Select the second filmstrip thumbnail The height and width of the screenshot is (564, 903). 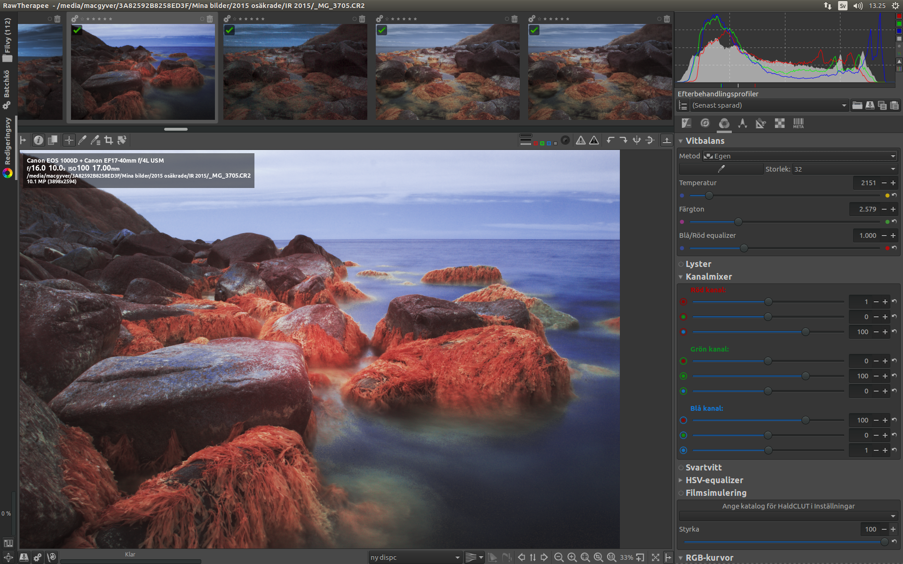[143, 72]
